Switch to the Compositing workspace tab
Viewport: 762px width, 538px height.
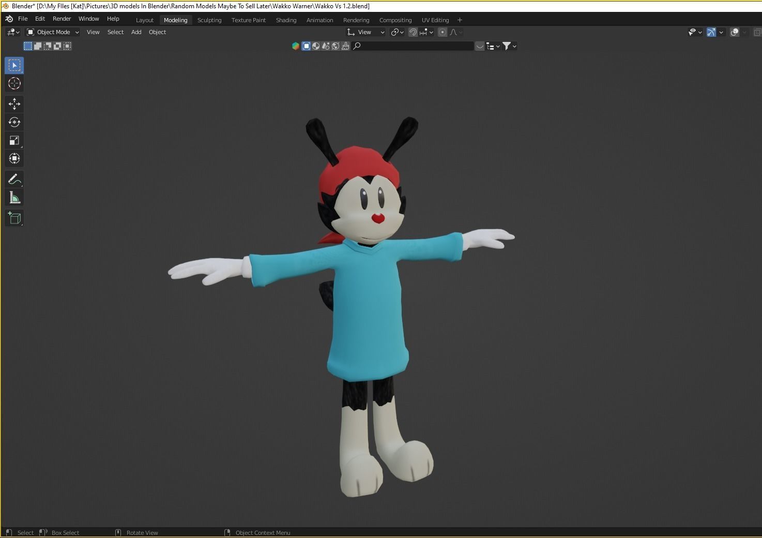click(395, 20)
